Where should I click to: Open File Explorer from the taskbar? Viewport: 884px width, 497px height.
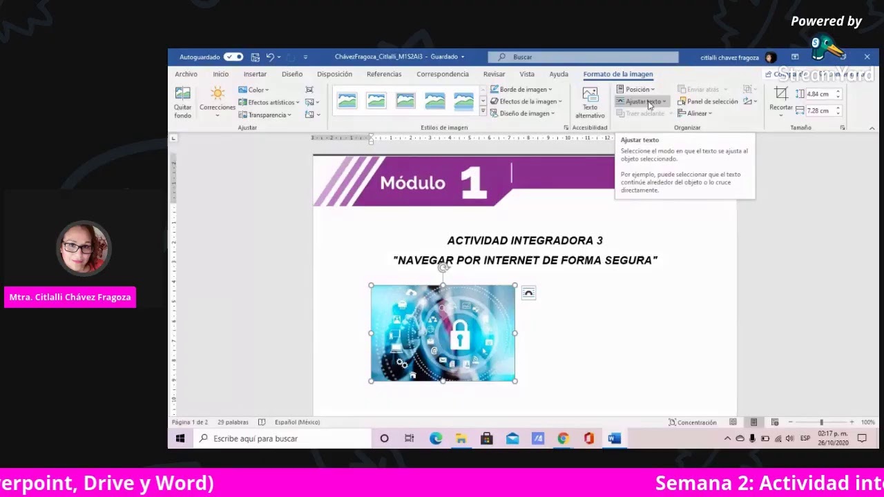tap(461, 438)
